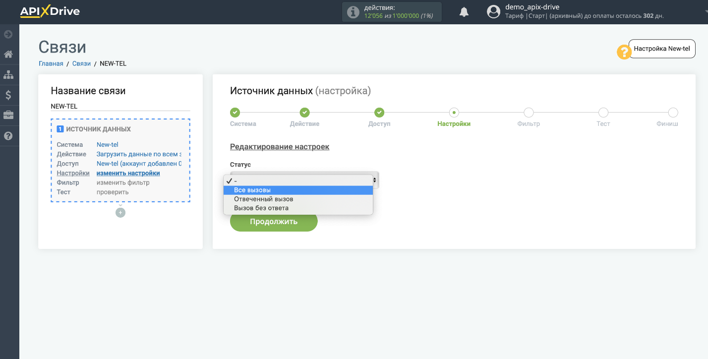The image size is (708, 359).
Task: Go to Главная breadcrumb link
Action: pyautogui.click(x=51, y=63)
